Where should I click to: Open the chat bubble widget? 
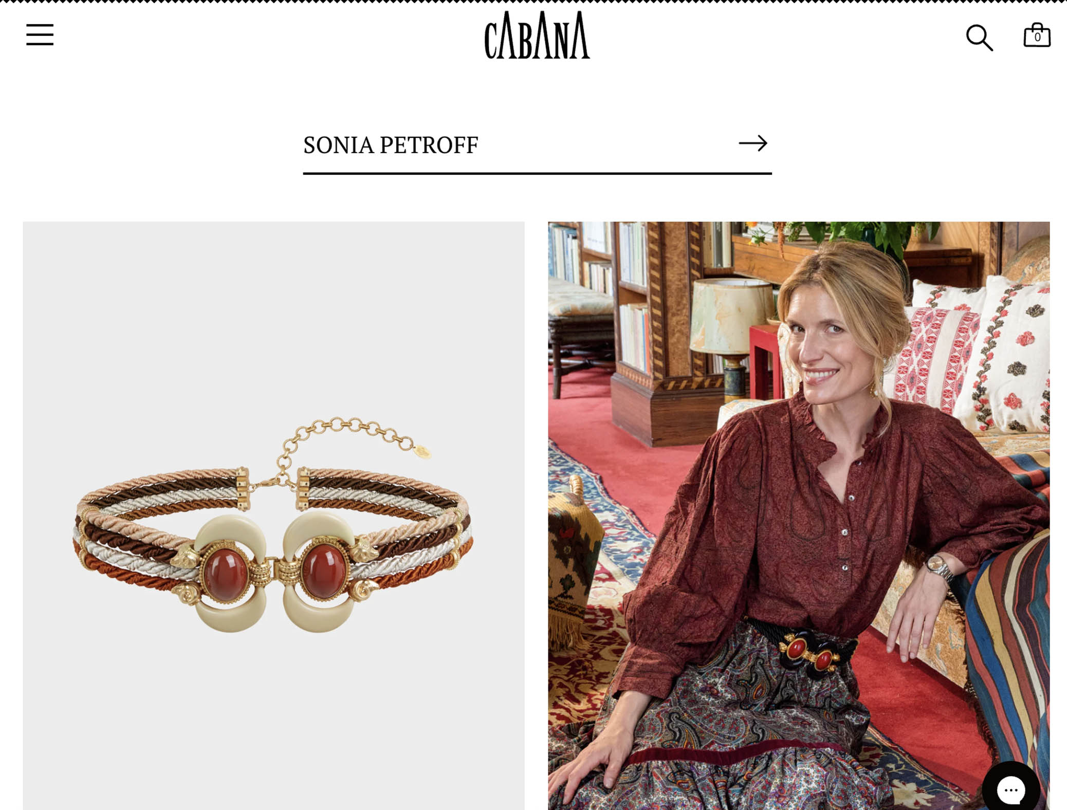[x=1011, y=788]
